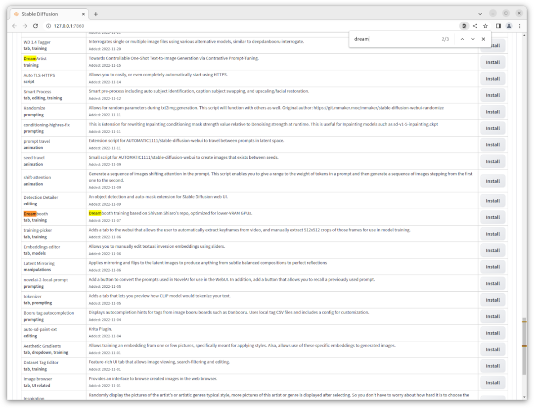Expand the tab search chevron

(480, 14)
